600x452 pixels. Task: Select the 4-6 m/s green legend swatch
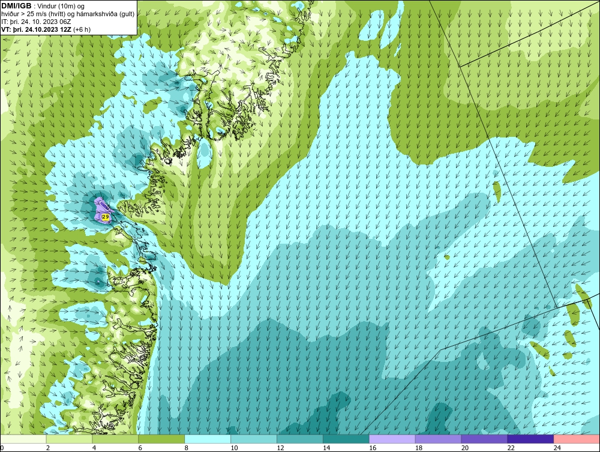[115, 439]
